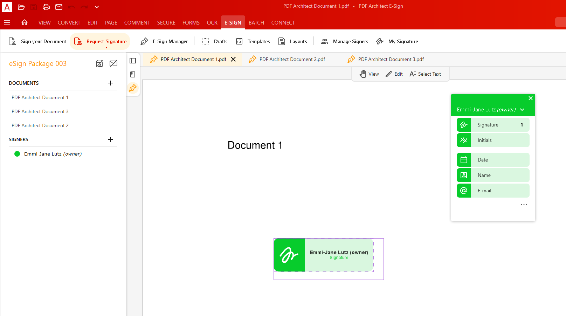Open the VIEW ribbon tab

44,22
